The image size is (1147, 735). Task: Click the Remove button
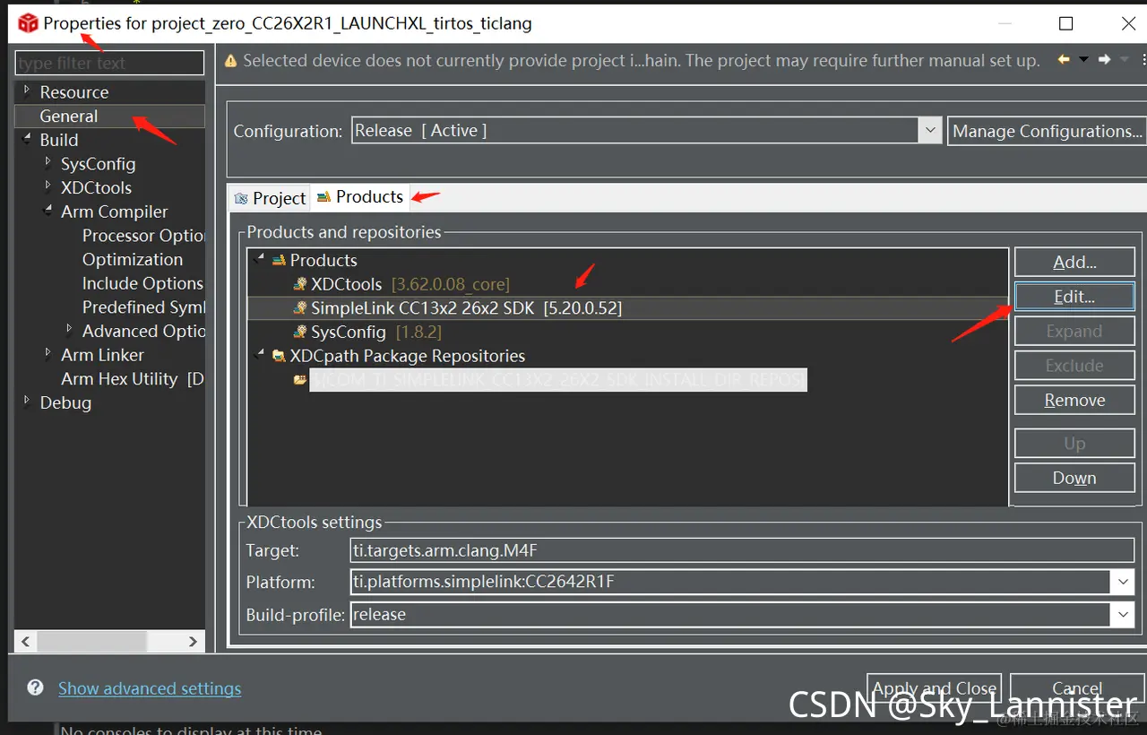click(1074, 401)
